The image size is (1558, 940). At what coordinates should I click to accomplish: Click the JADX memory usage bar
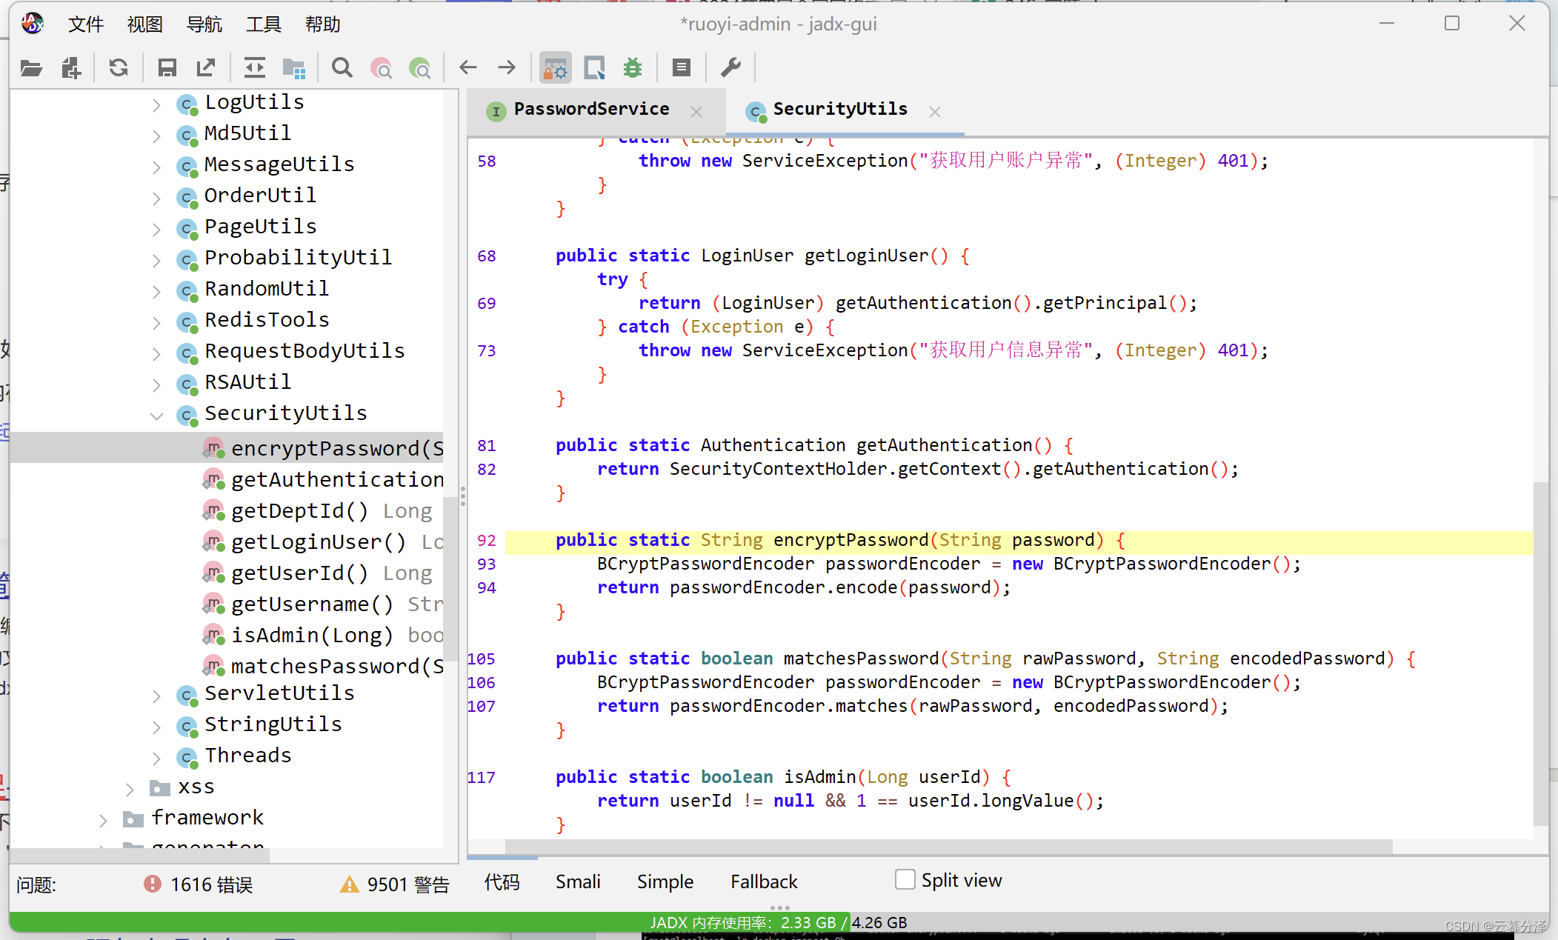pos(778,922)
